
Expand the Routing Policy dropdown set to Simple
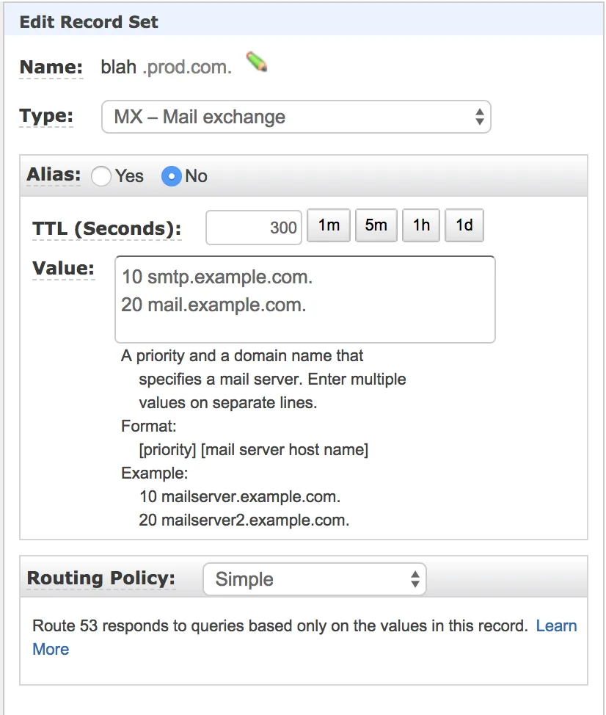coord(314,579)
